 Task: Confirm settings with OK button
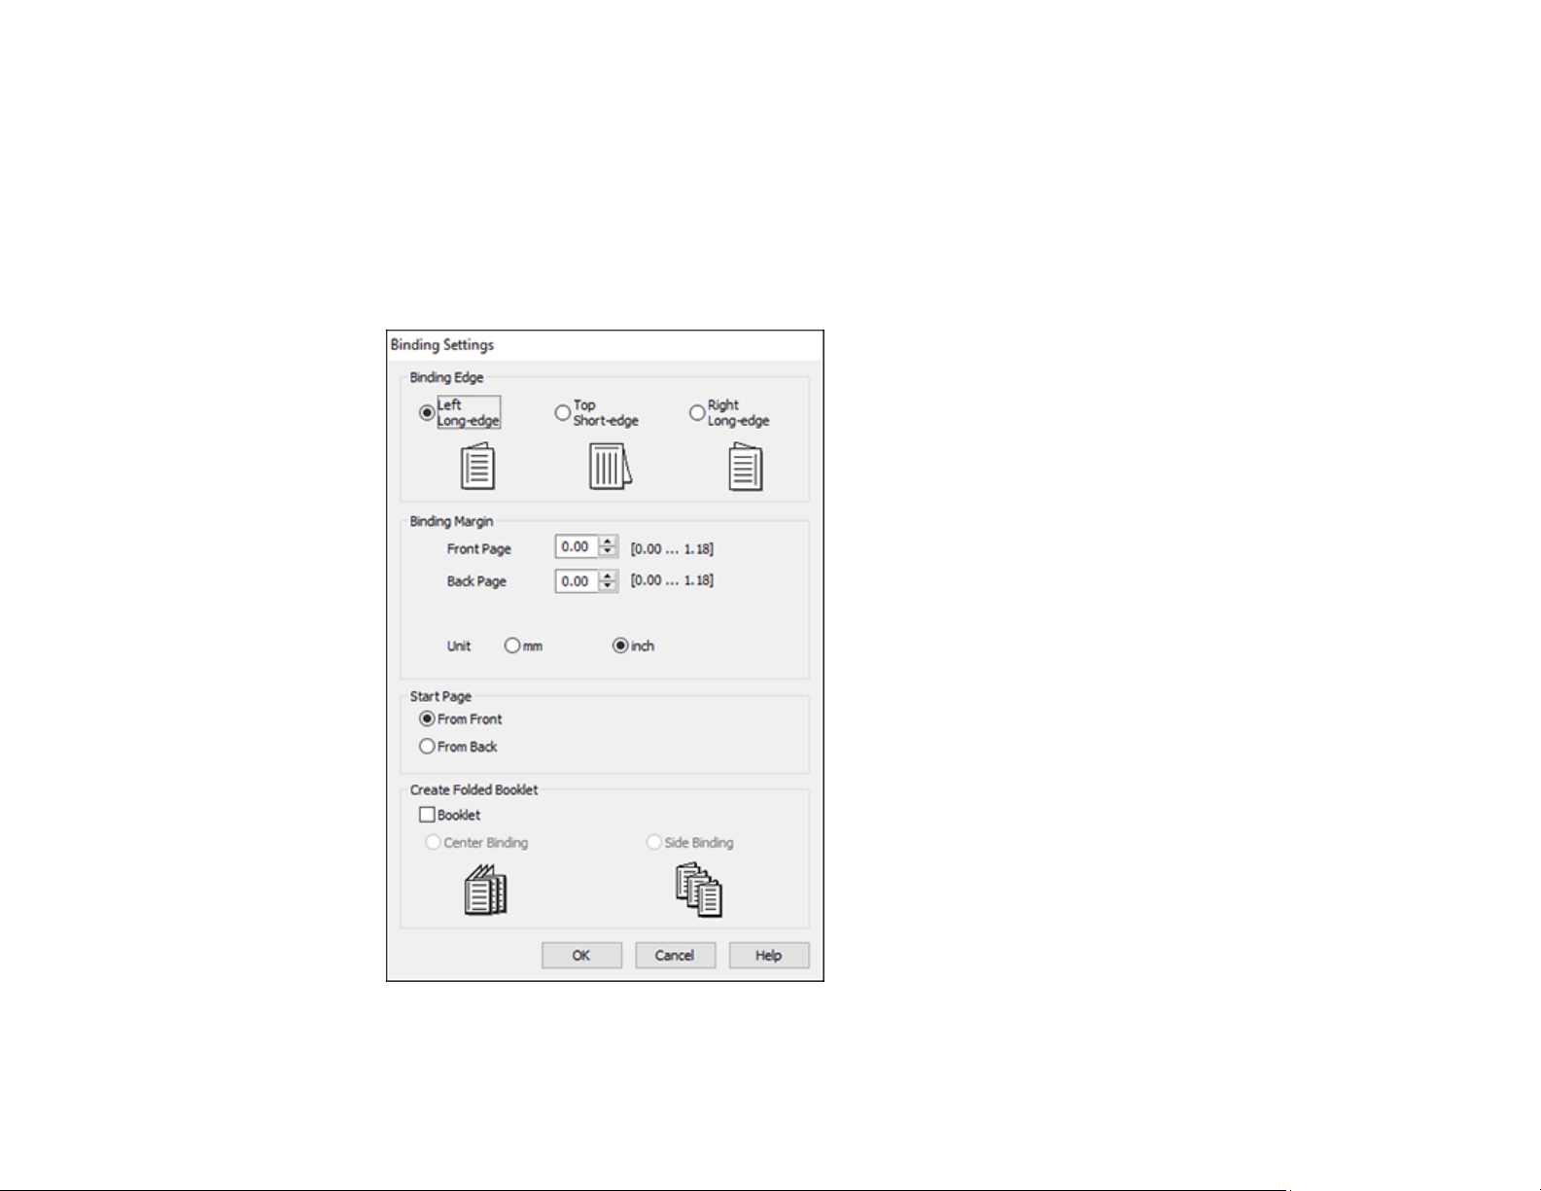tap(581, 956)
